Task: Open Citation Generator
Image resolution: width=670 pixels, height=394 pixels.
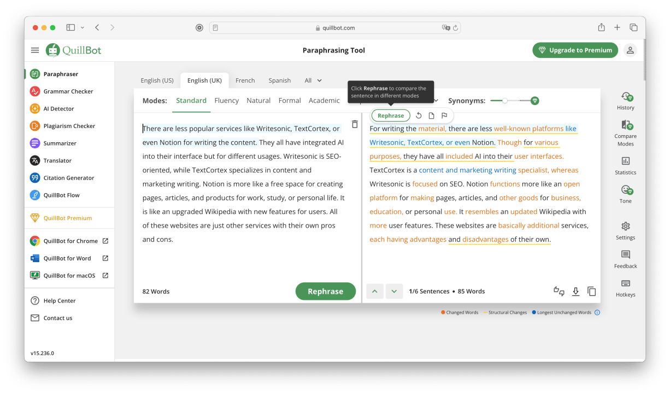Action: click(x=69, y=178)
